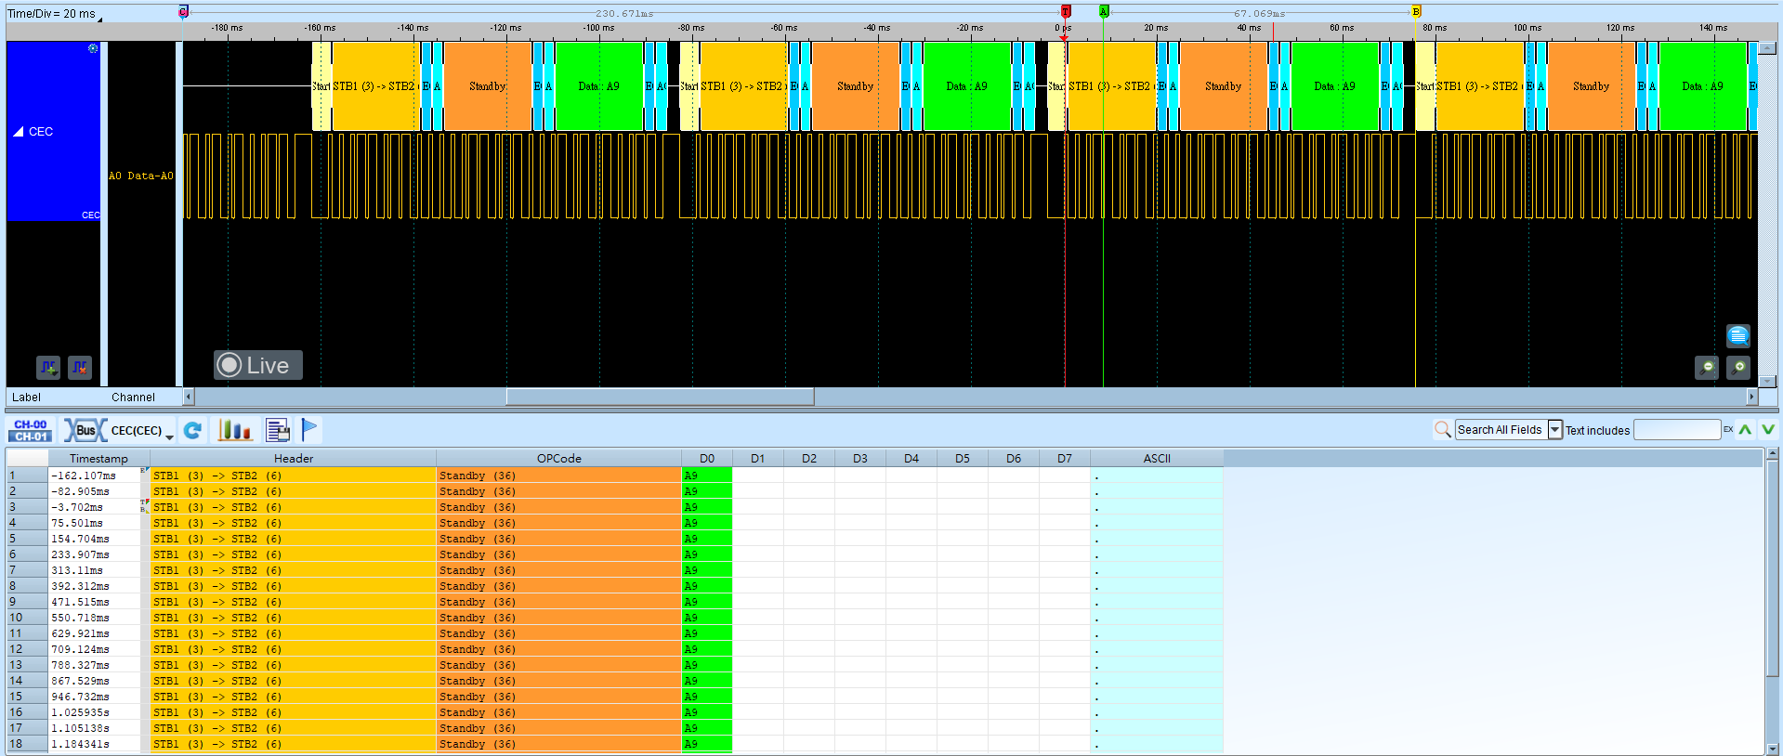Open the bar chart statistics icon
1783x756 pixels.
click(234, 430)
